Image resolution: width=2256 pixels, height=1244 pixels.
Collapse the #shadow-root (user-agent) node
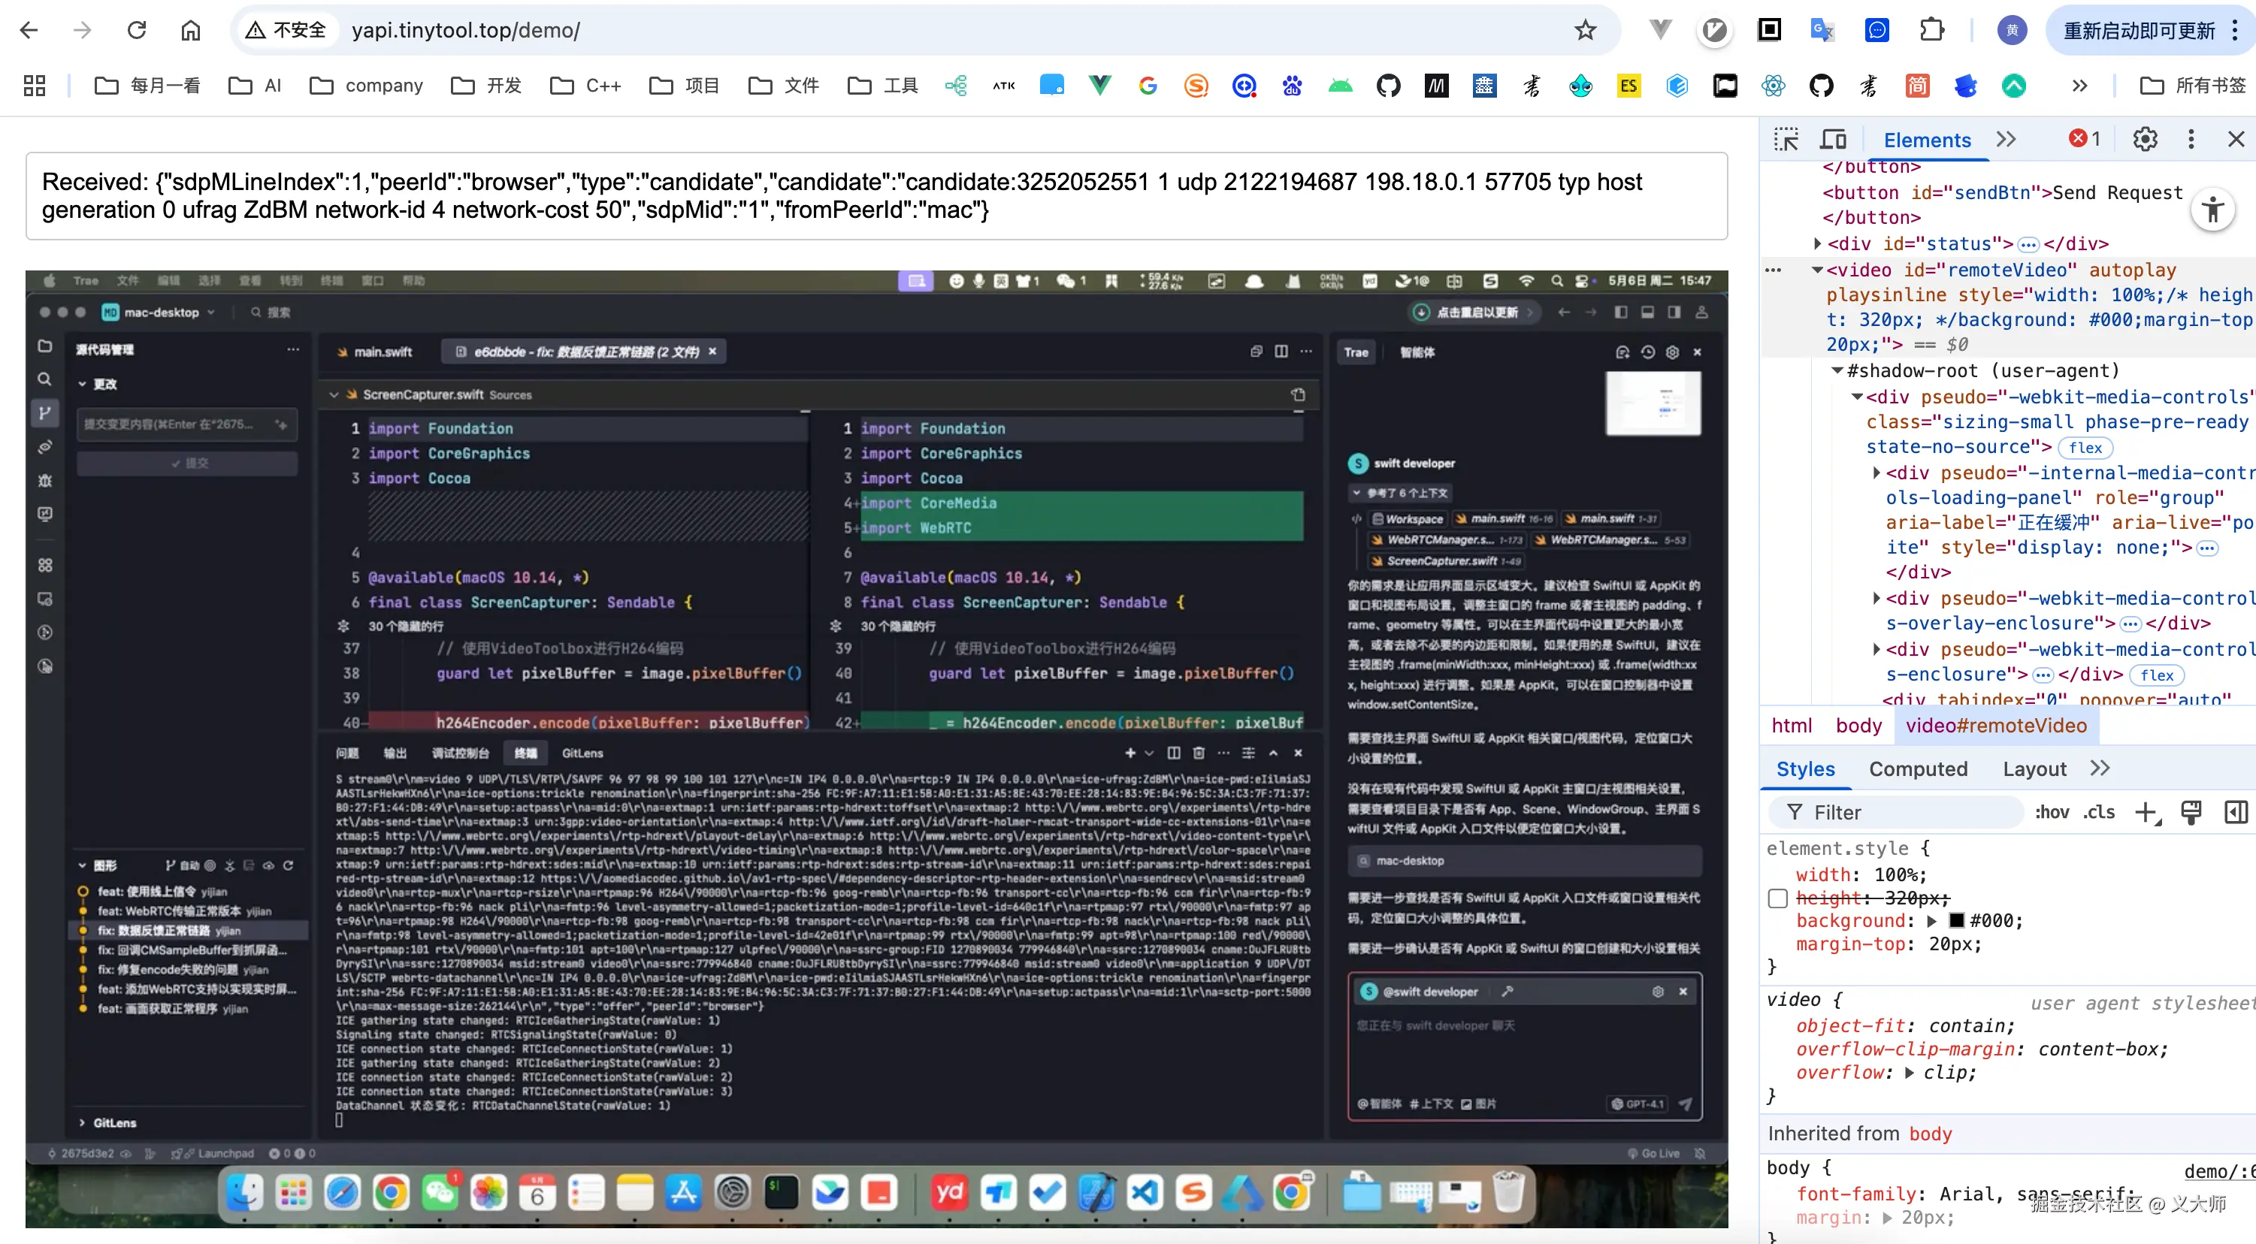tap(1837, 371)
